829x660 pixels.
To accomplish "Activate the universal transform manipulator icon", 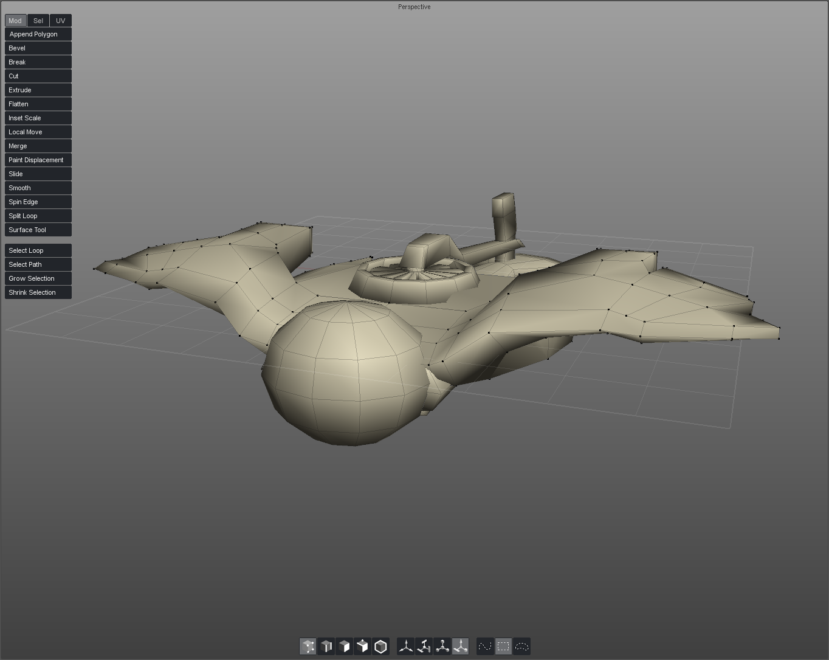I will coord(461,646).
